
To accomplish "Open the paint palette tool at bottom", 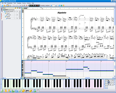I will click(x=23, y=91).
